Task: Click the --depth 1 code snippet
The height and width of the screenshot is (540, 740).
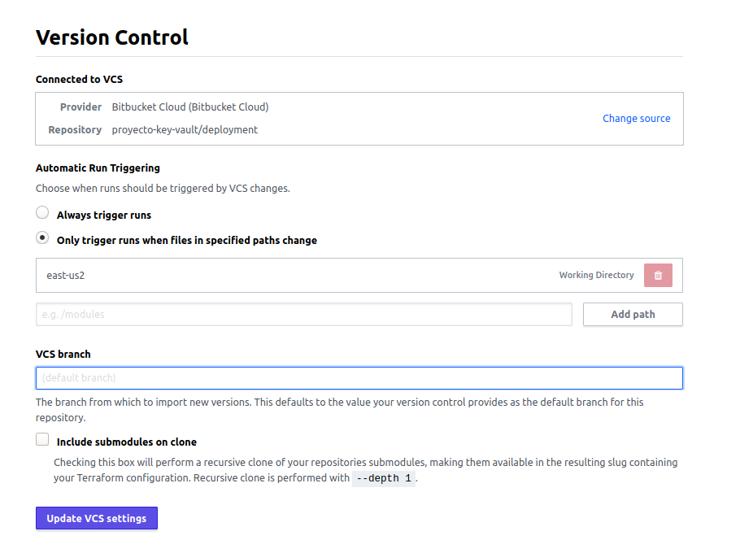Action: point(384,478)
